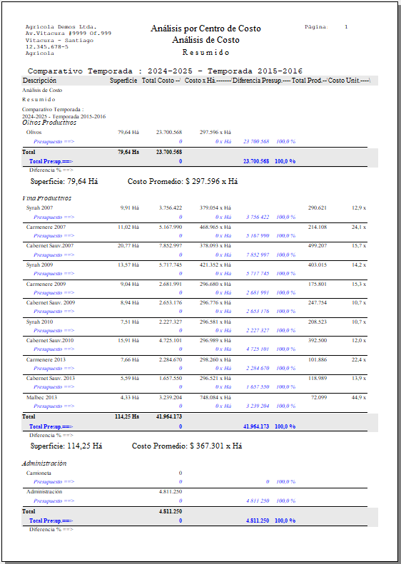Click the 'Carmenere 2013' row label

tap(46, 359)
